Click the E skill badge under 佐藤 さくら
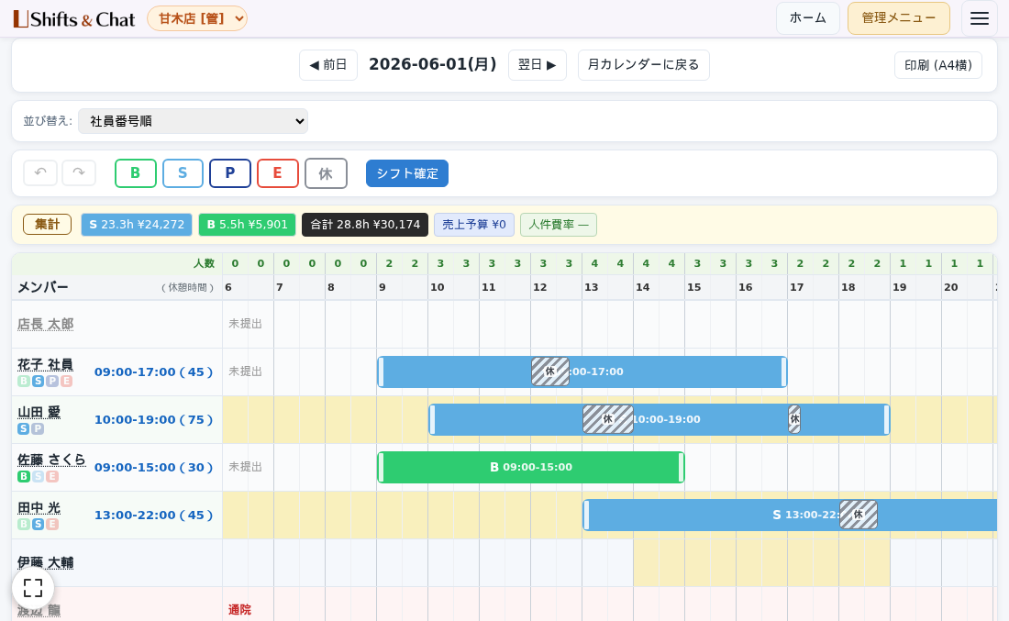 tap(52, 476)
